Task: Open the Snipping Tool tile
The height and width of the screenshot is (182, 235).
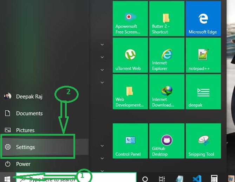Action: click(x=203, y=141)
